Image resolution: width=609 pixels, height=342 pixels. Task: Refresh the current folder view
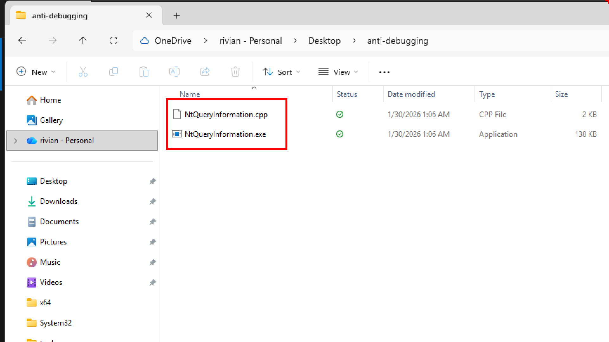(114, 41)
